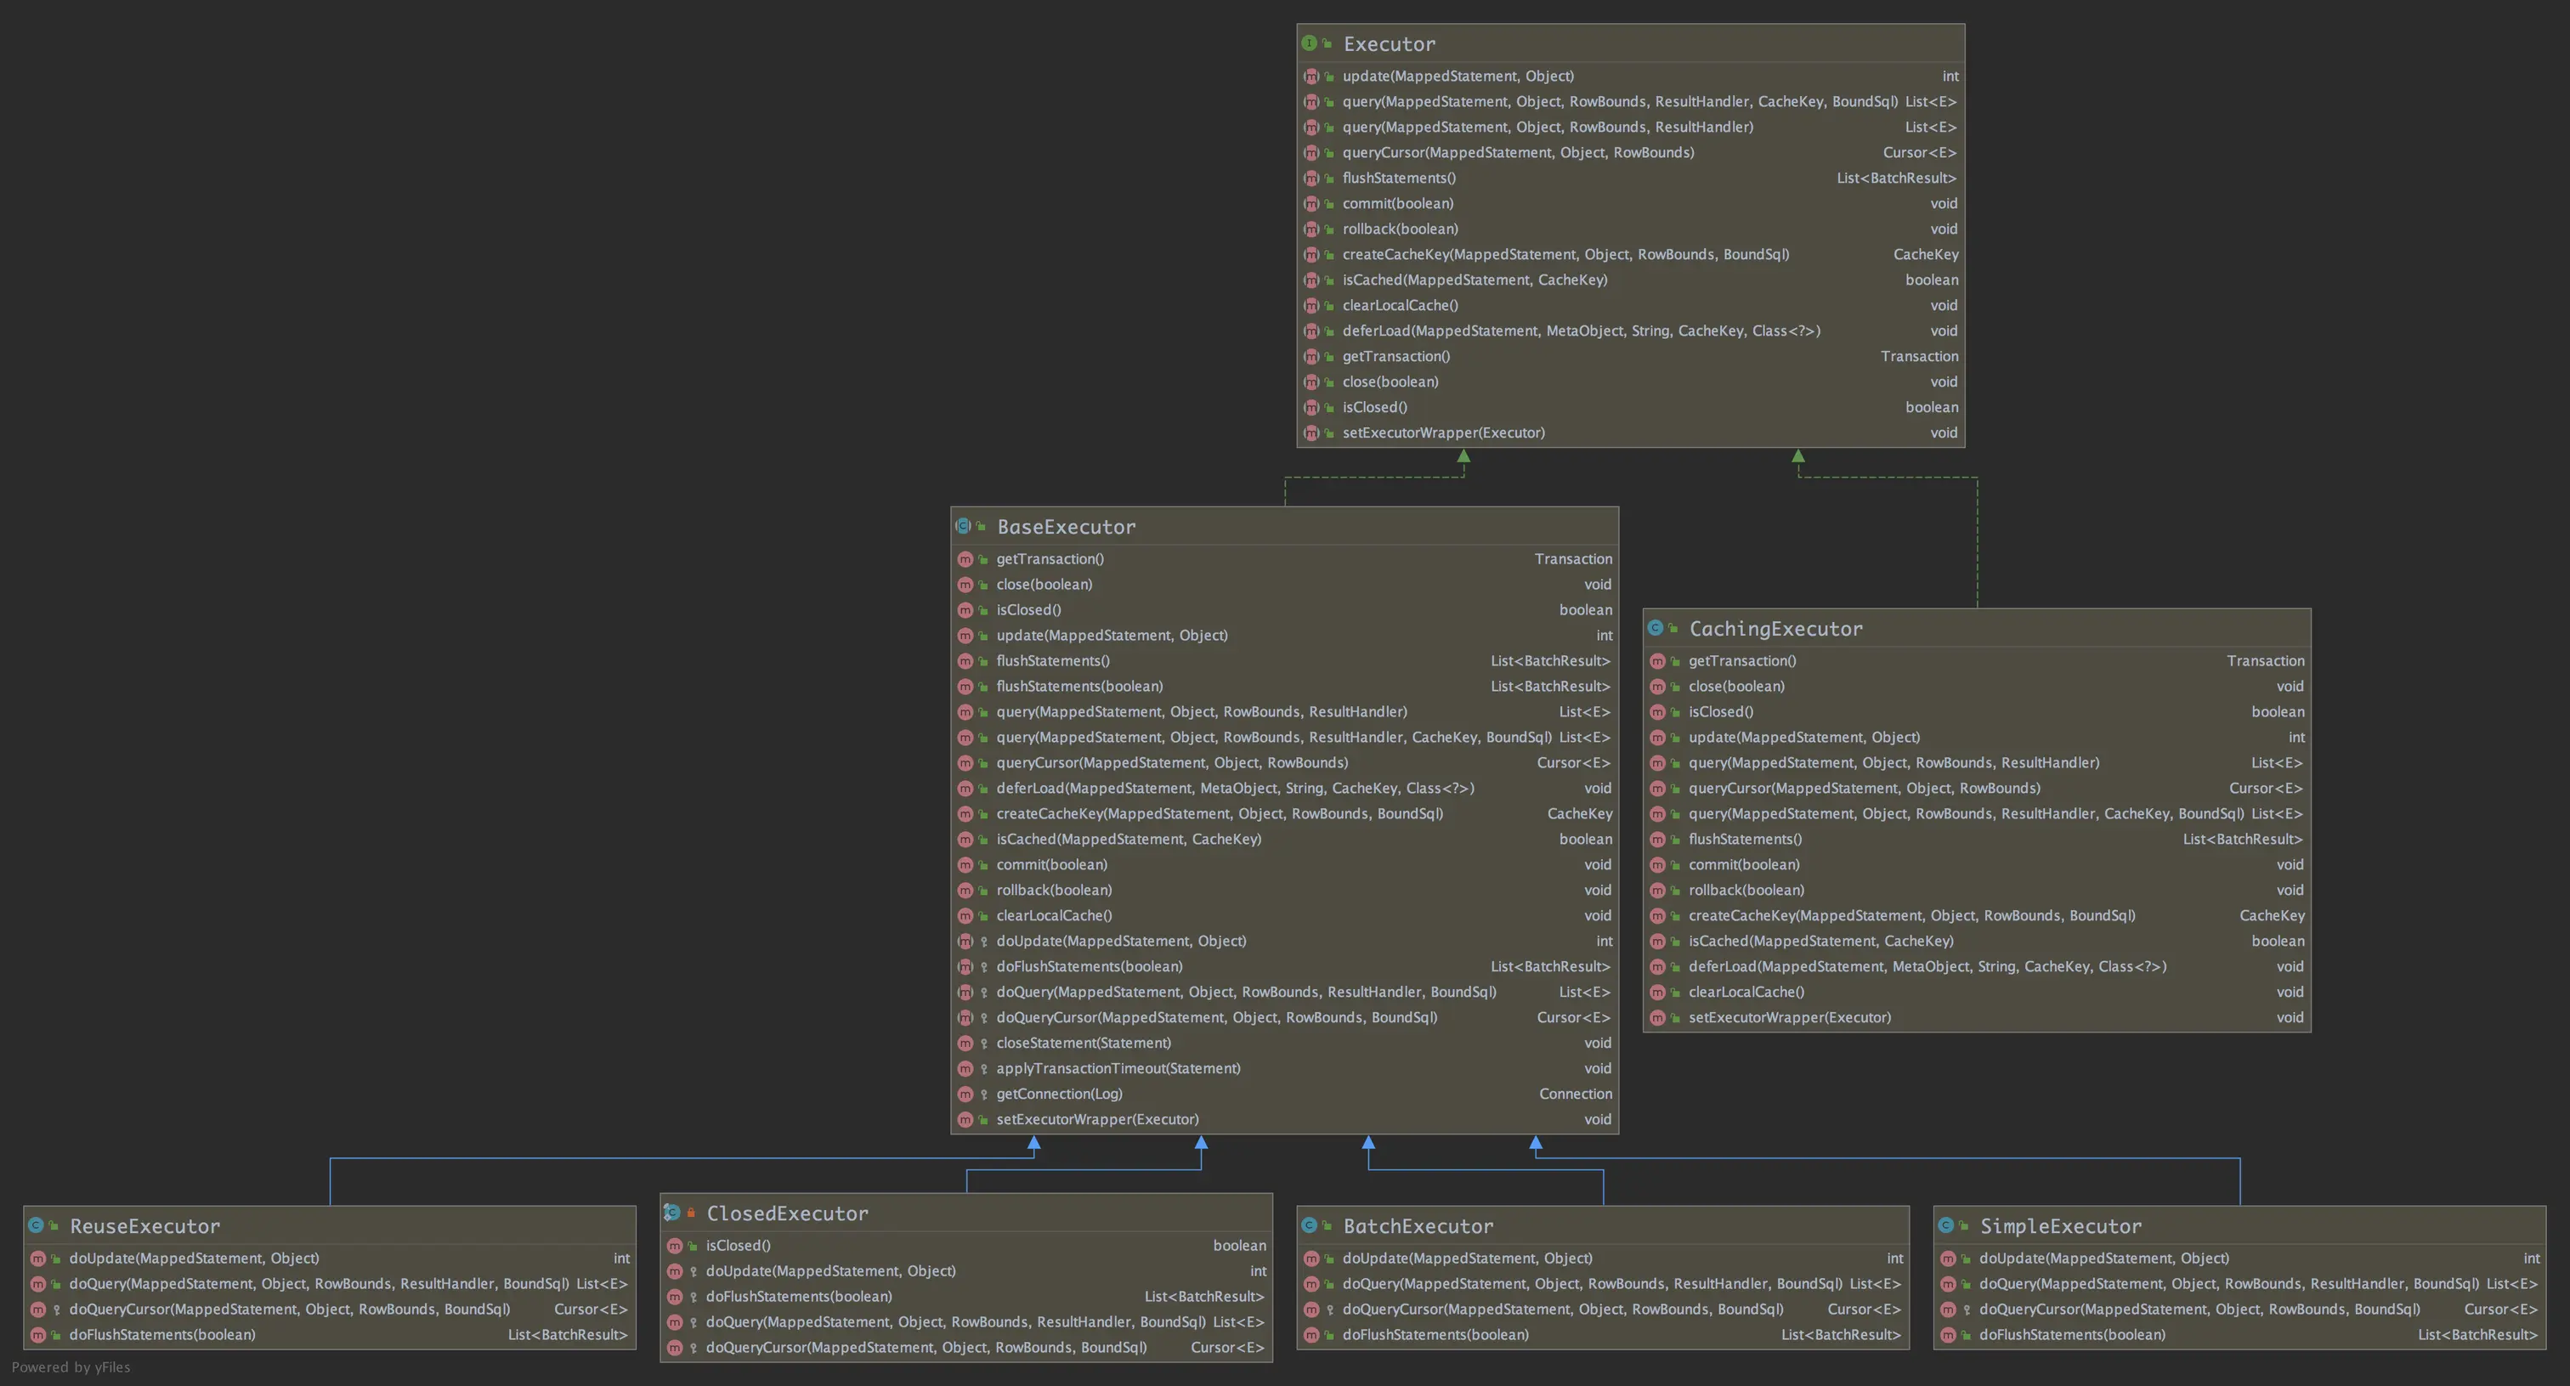Click the ClosedExecutor class icon

tap(672, 1213)
